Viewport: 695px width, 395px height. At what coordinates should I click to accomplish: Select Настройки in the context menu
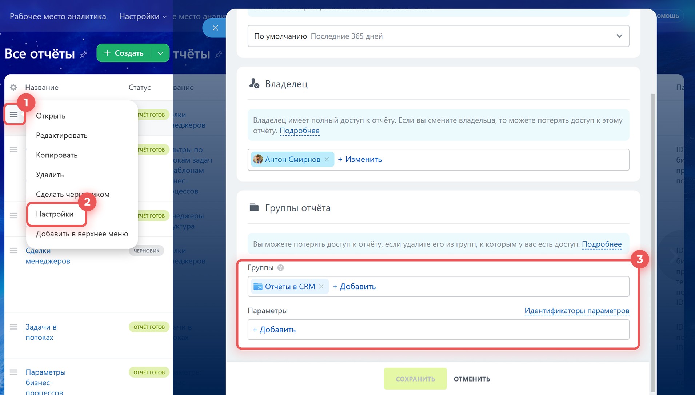[55, 214]
